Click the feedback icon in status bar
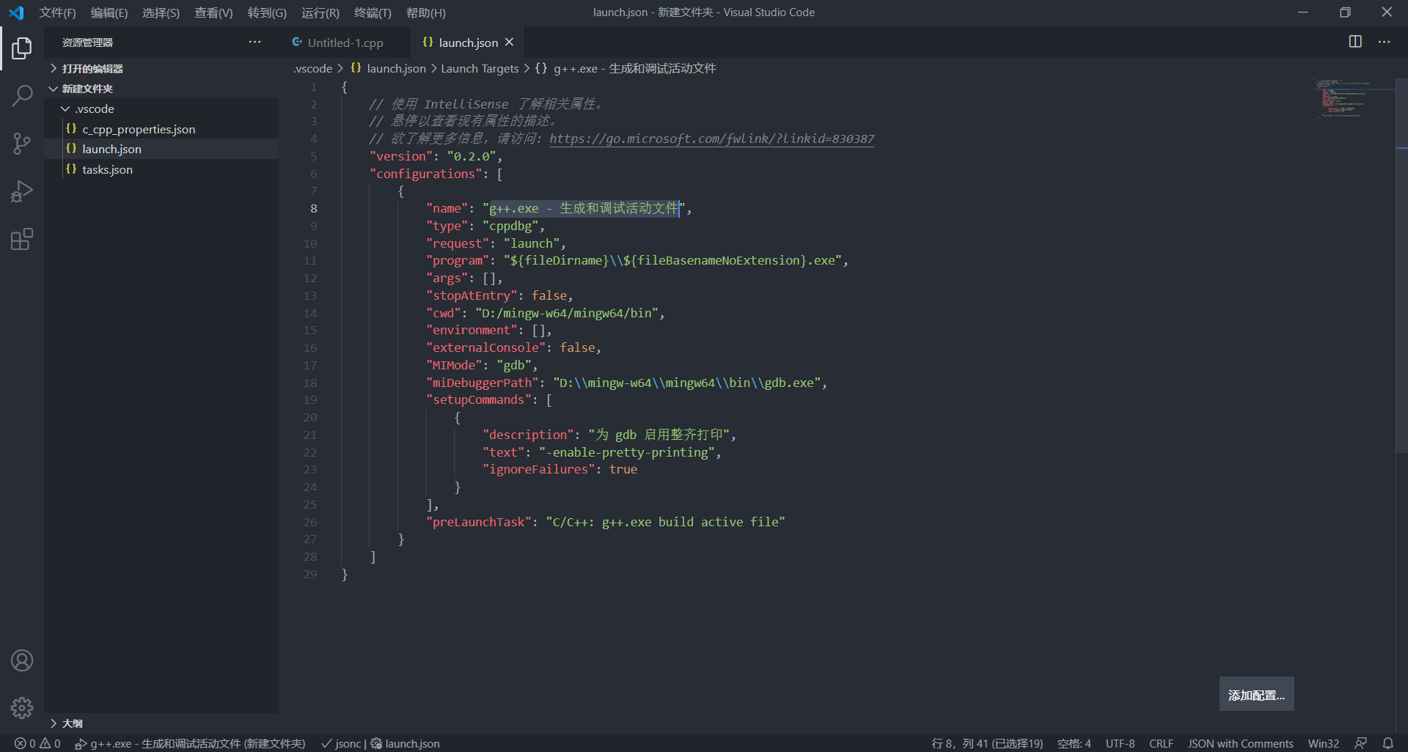This screenshot has width=1408, height=752. (1360, 743)
